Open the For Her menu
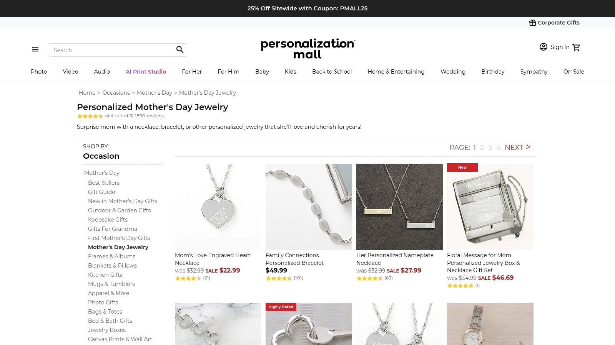This screenshot has width=615, height=345. pos(192,72)
